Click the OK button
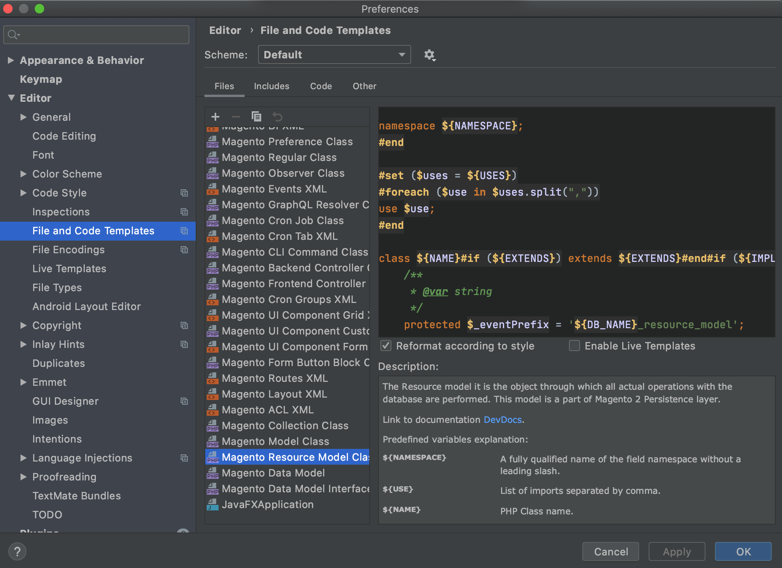This screenshot has height=568, width=782. (743, 551)
